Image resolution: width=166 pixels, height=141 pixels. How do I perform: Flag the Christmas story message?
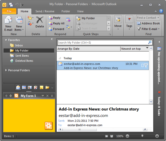point(146,65)
